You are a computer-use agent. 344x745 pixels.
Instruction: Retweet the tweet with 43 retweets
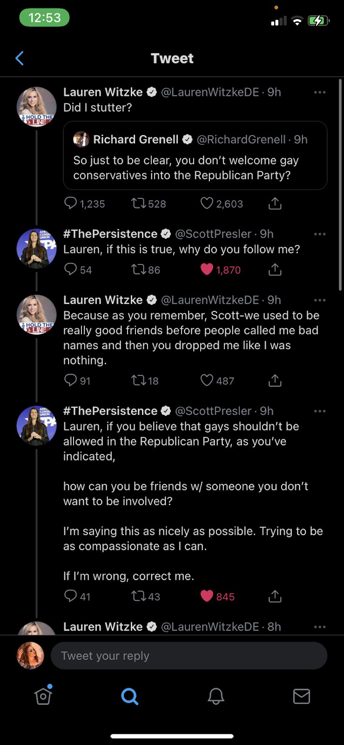(138, 596)
